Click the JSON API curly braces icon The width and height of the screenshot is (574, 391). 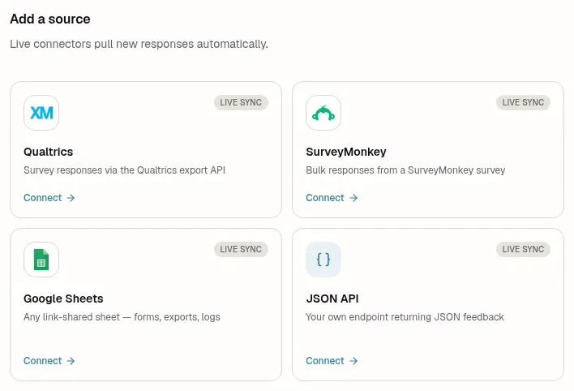point(323,260)
